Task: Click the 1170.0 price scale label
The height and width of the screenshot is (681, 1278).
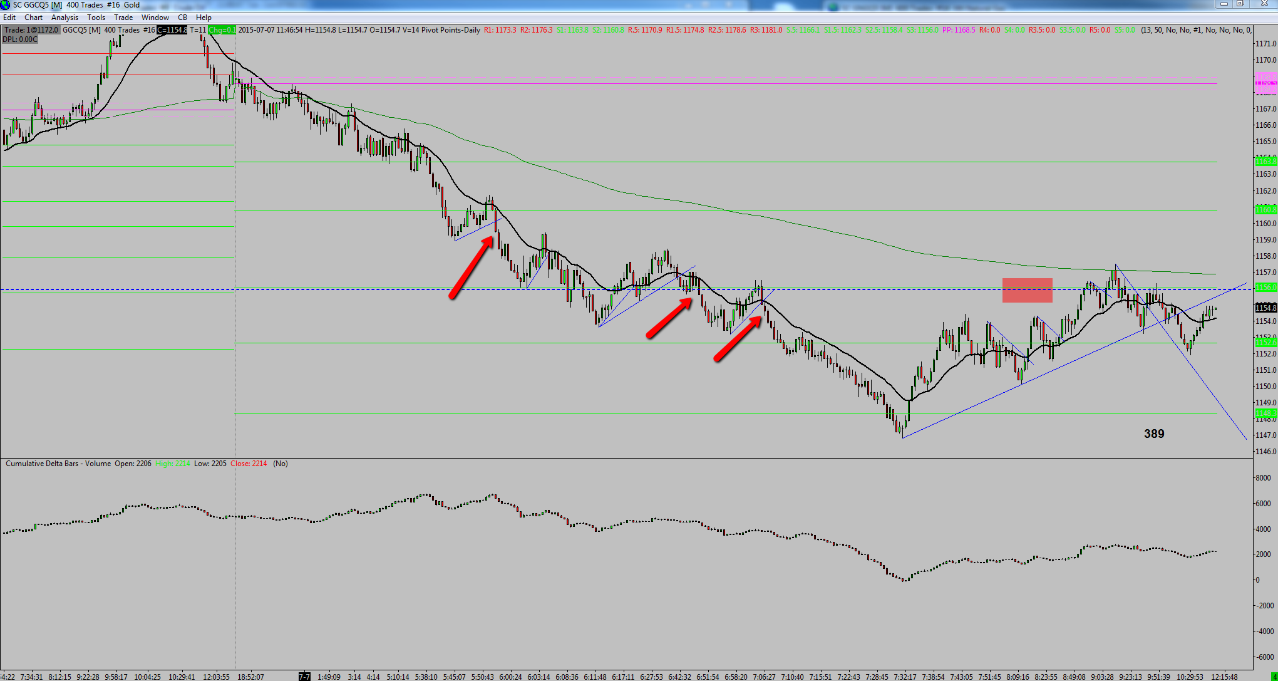Action: point(1265,60)
